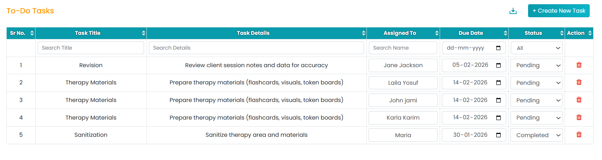This screenshot has height=160, width=602.
Task: Open the All status filter dropdown
Action: coord(537,48)
